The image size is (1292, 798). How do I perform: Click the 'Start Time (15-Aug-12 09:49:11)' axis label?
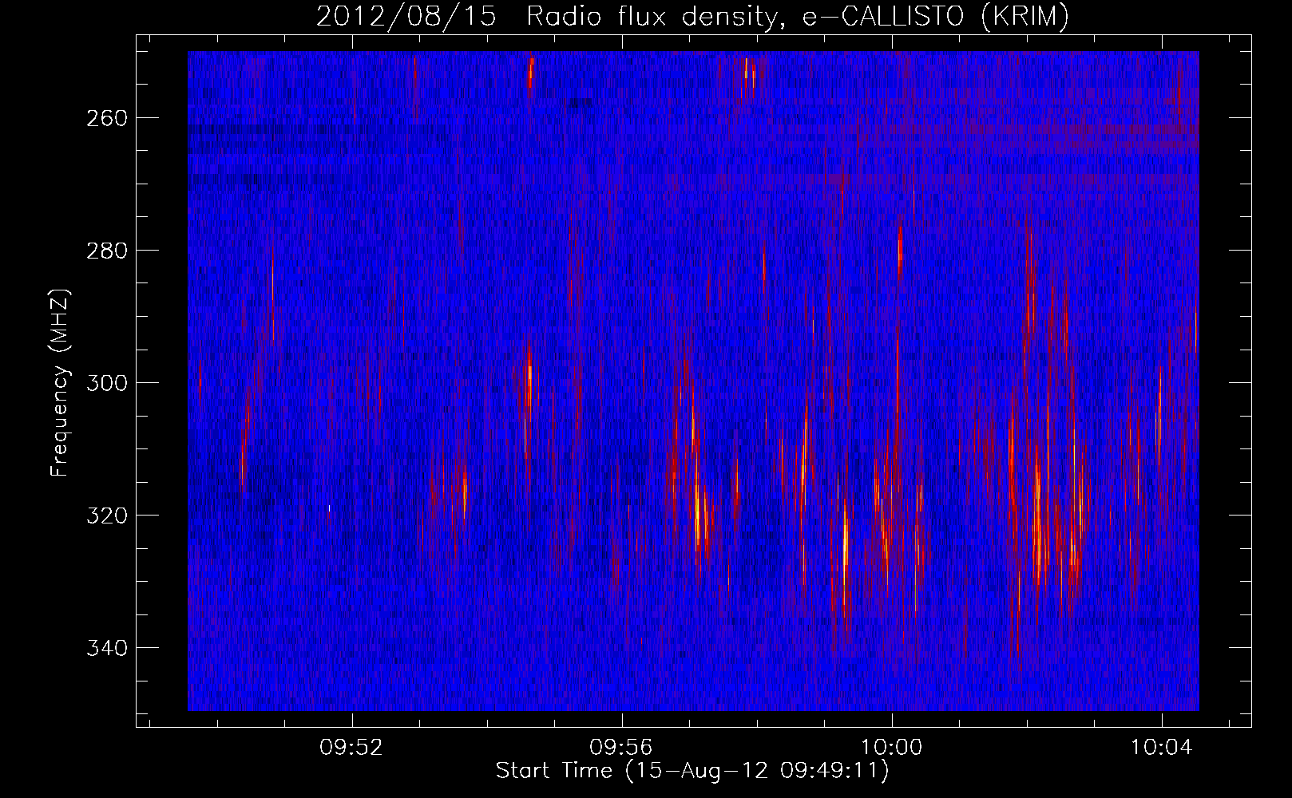(692, 772)
